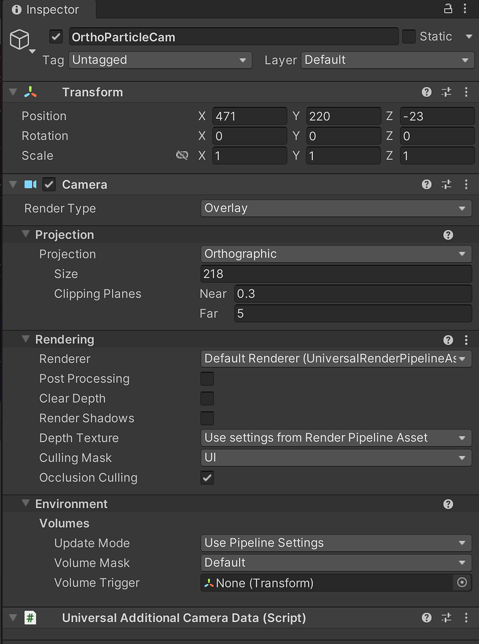Image resolution: width=479 pixels, height=644 pixels.
Task: Disable Occlusion Culling
Action: pos(207,477)
